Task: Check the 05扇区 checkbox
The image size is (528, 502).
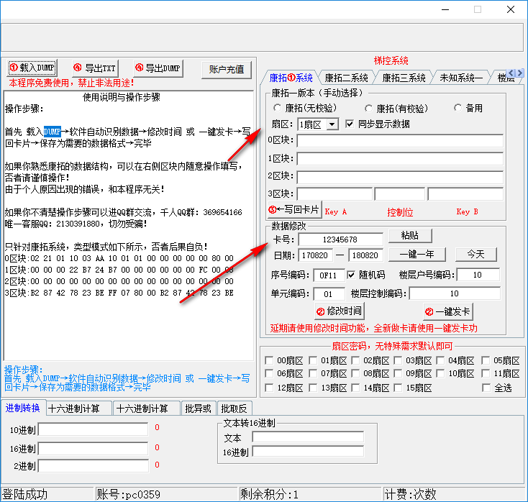Action: [486, 360]
